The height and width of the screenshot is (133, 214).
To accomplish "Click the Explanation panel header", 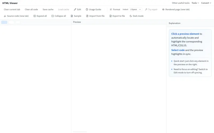I will coord(175,23).
